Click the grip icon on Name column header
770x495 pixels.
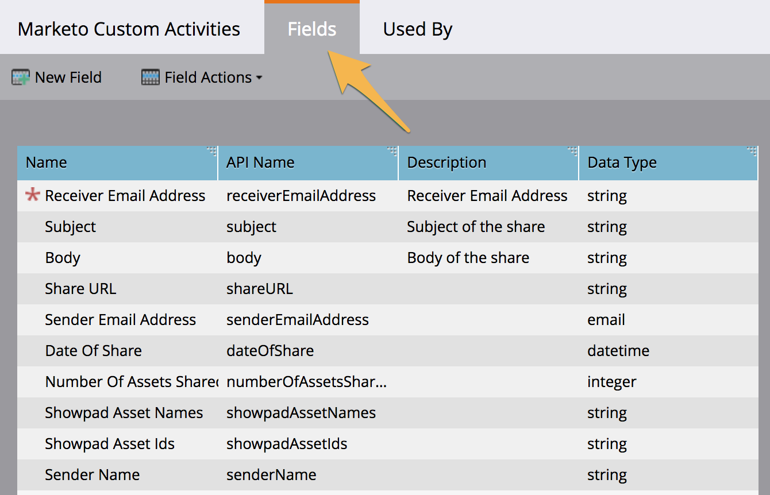tap(211, 150)
